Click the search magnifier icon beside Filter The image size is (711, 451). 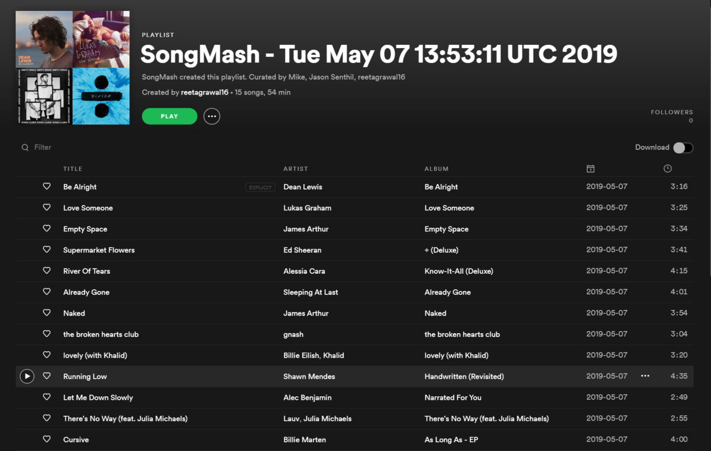tap(25, 148)
